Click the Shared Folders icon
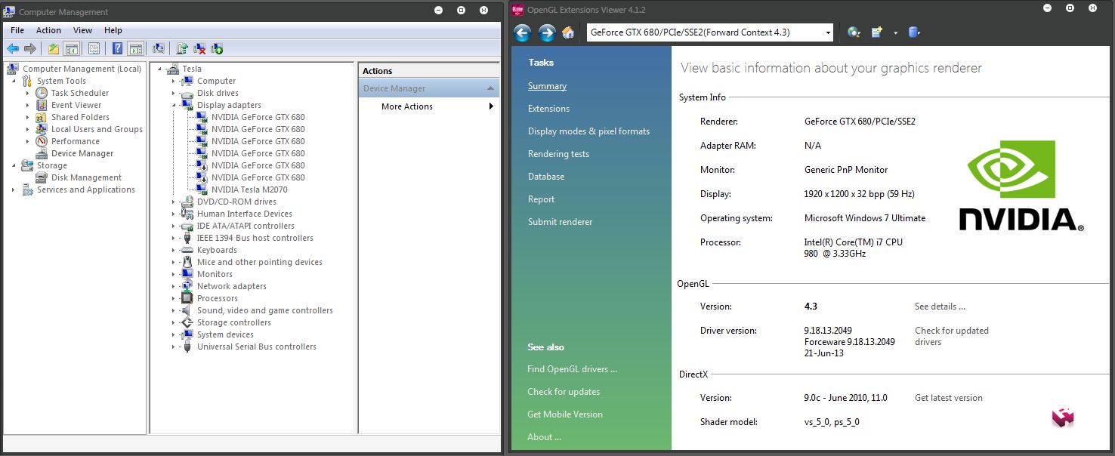1115x456 pixels. 42,117
